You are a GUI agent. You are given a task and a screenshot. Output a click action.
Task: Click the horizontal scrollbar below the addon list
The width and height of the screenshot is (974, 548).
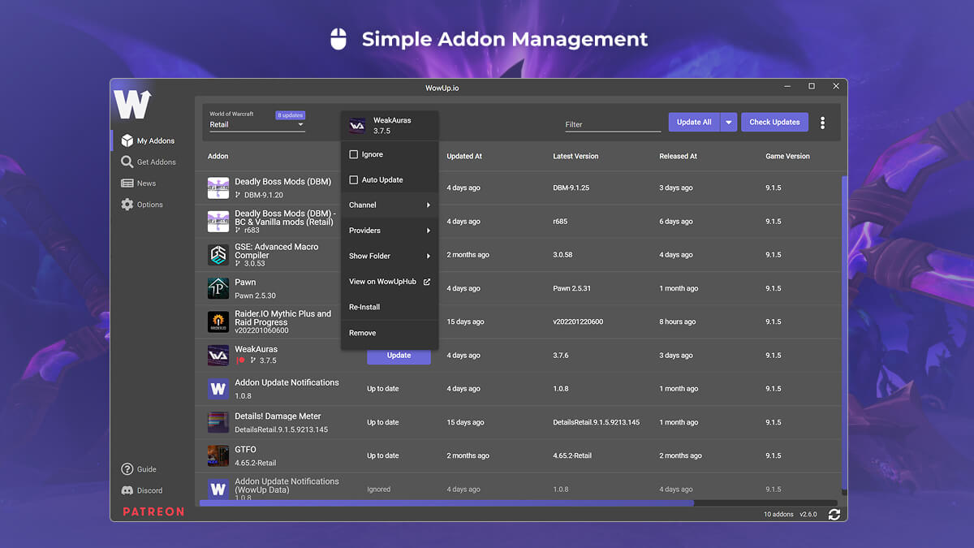click(446, 503)
